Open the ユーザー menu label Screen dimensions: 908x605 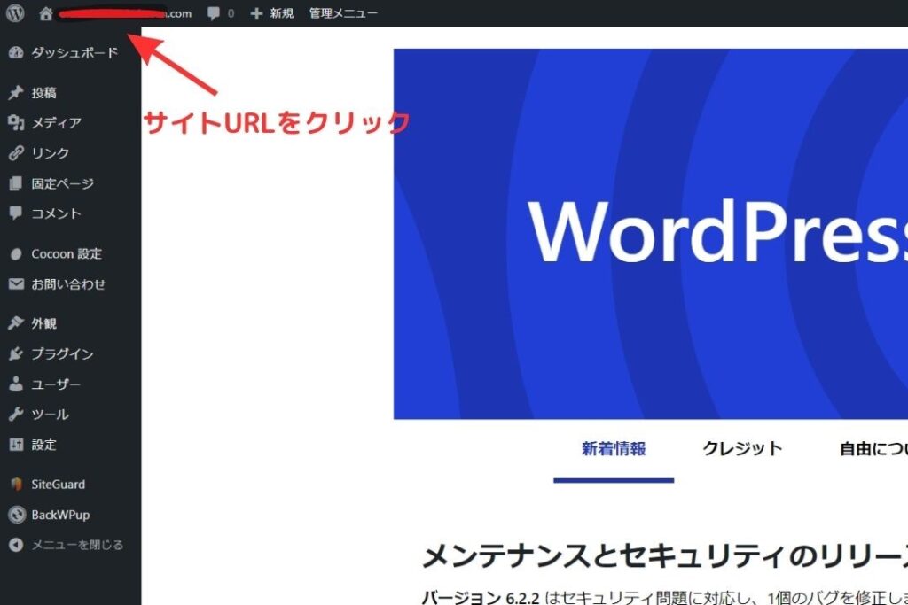click(x=56, y=384)
